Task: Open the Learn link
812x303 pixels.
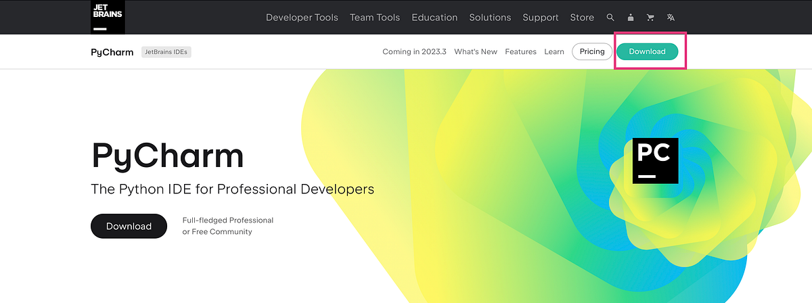Action: [554, 52]
